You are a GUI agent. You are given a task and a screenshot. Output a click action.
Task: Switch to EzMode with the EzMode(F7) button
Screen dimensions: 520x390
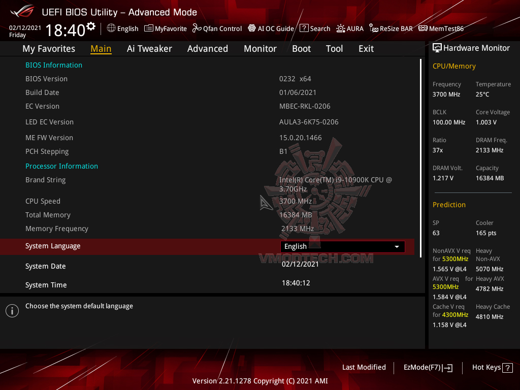[x=428, y=367]
